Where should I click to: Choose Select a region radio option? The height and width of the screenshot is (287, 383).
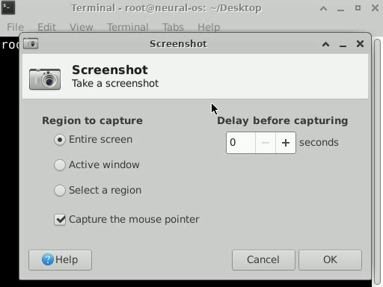[x=60, y=191]
